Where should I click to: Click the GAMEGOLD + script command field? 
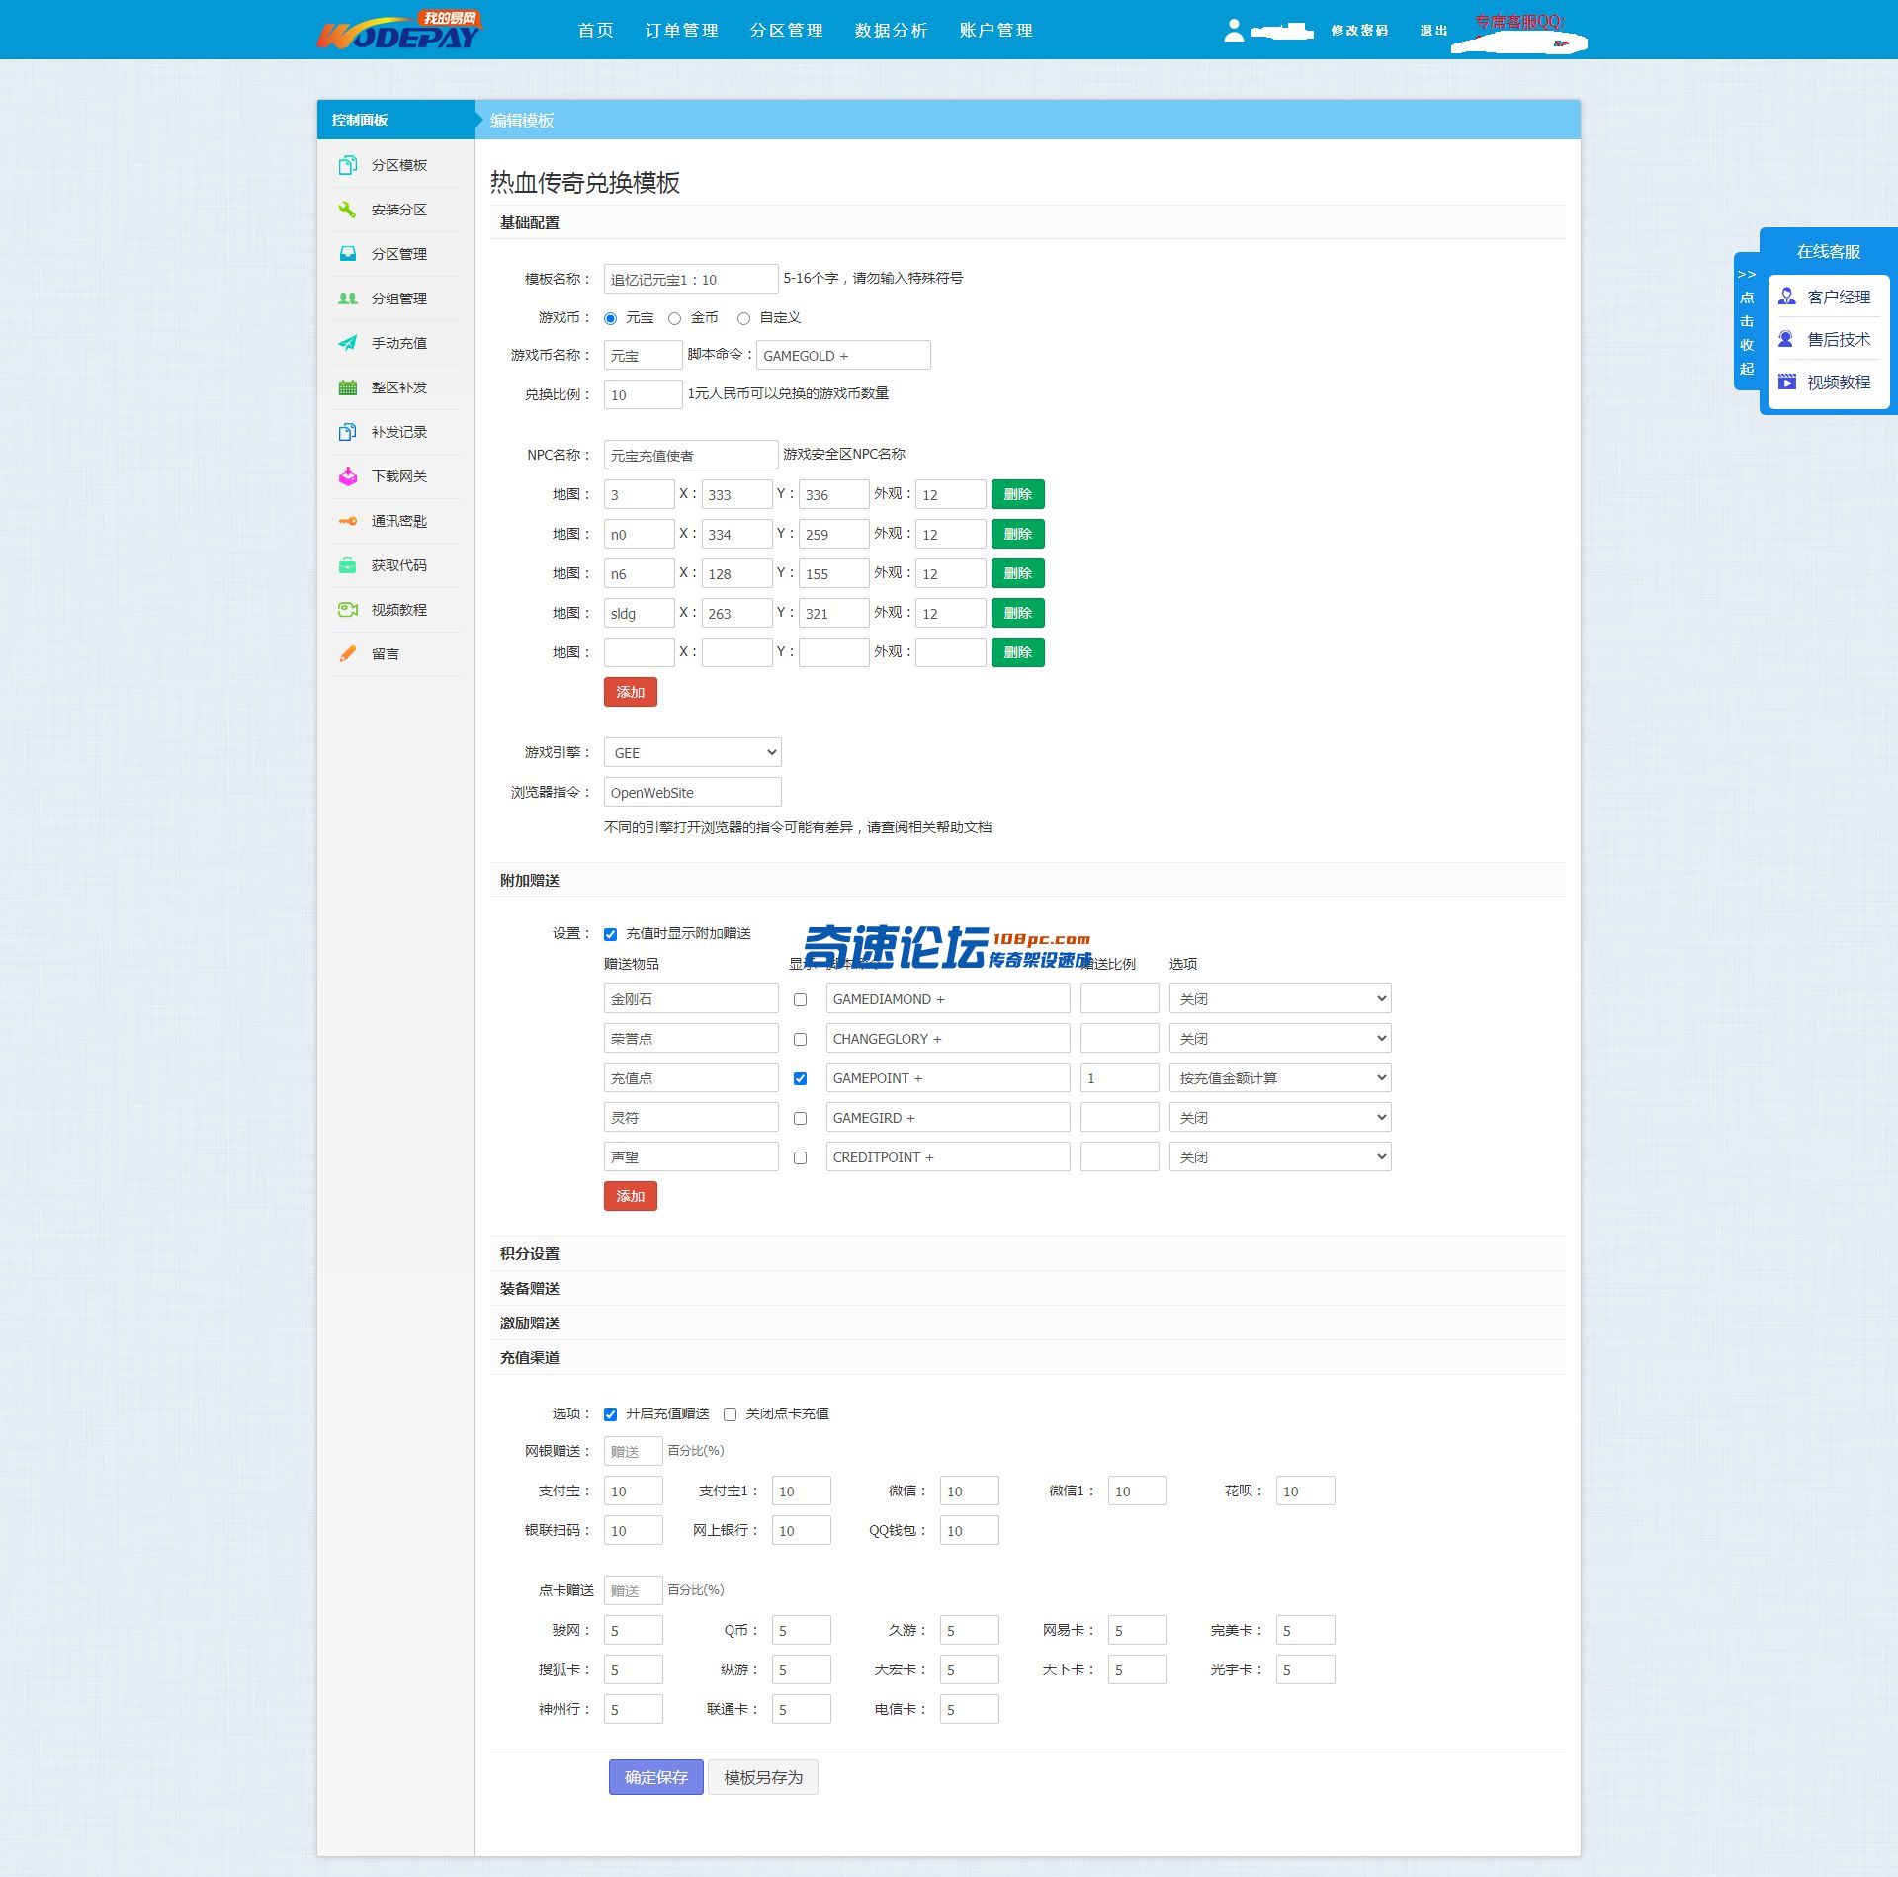843,355
